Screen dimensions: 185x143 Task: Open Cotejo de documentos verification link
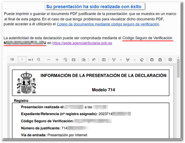pyautogui.click(x=108, y=24)
